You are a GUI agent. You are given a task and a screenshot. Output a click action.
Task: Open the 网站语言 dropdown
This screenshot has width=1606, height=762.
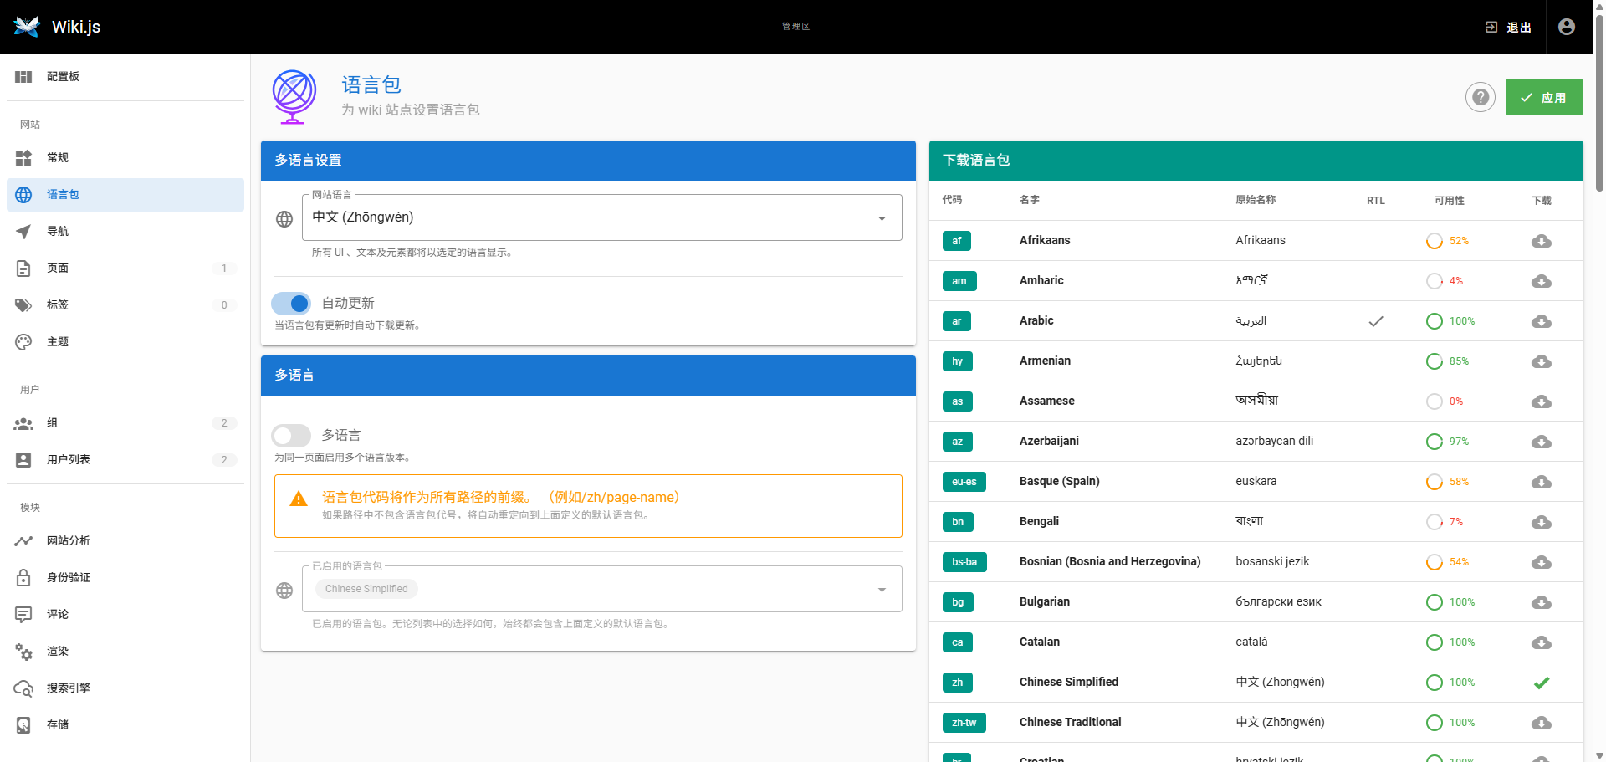(x=602, y=217)
